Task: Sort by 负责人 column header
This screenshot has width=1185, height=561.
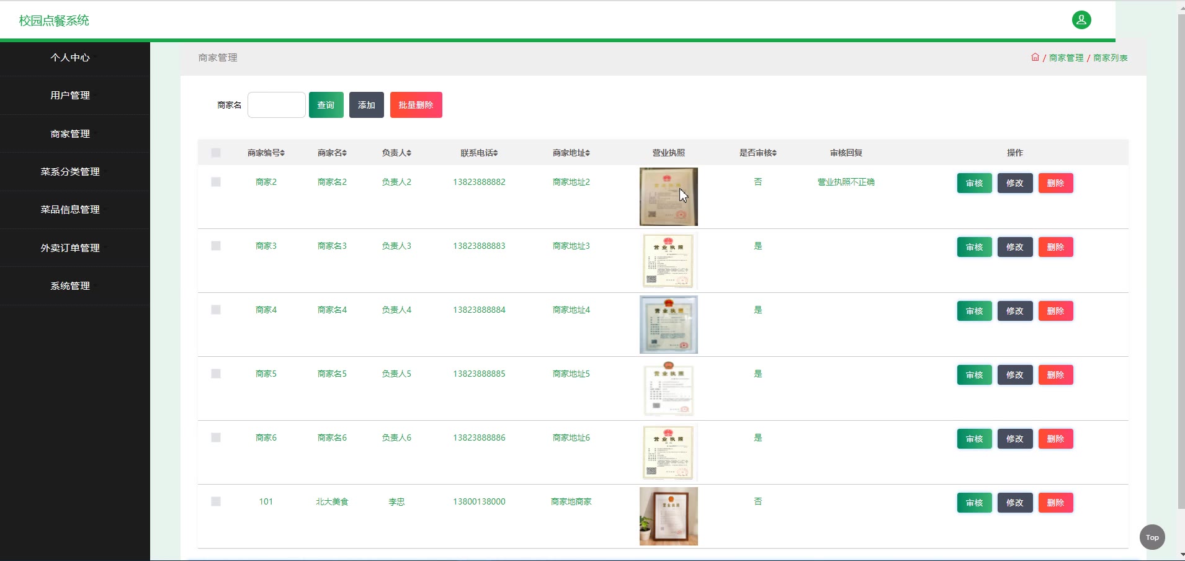Action: pyautogui.click(x=396, y=153)
